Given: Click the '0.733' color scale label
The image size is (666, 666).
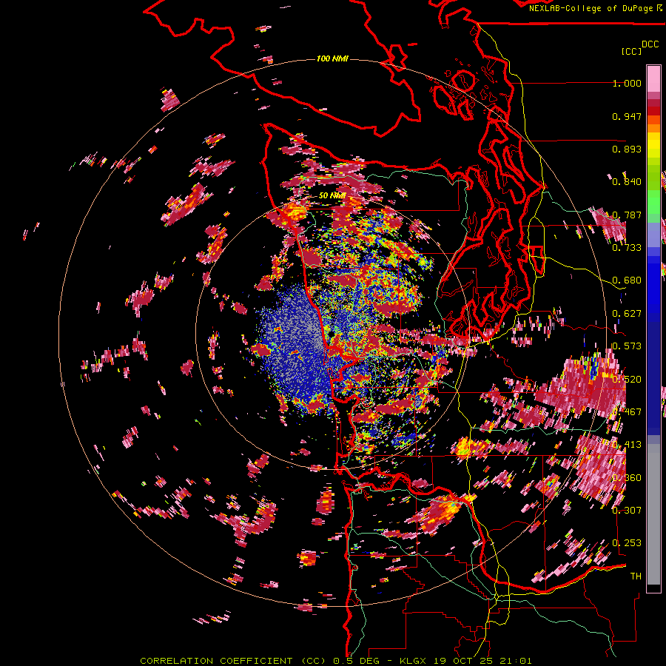Looking at the screenshot, I should point(627,248).
